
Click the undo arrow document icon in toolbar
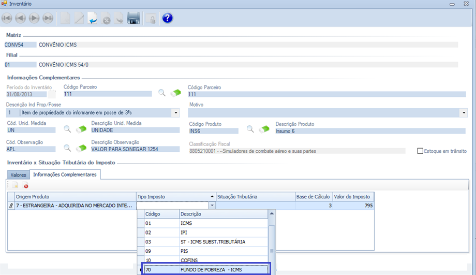(x=93, y=19)
